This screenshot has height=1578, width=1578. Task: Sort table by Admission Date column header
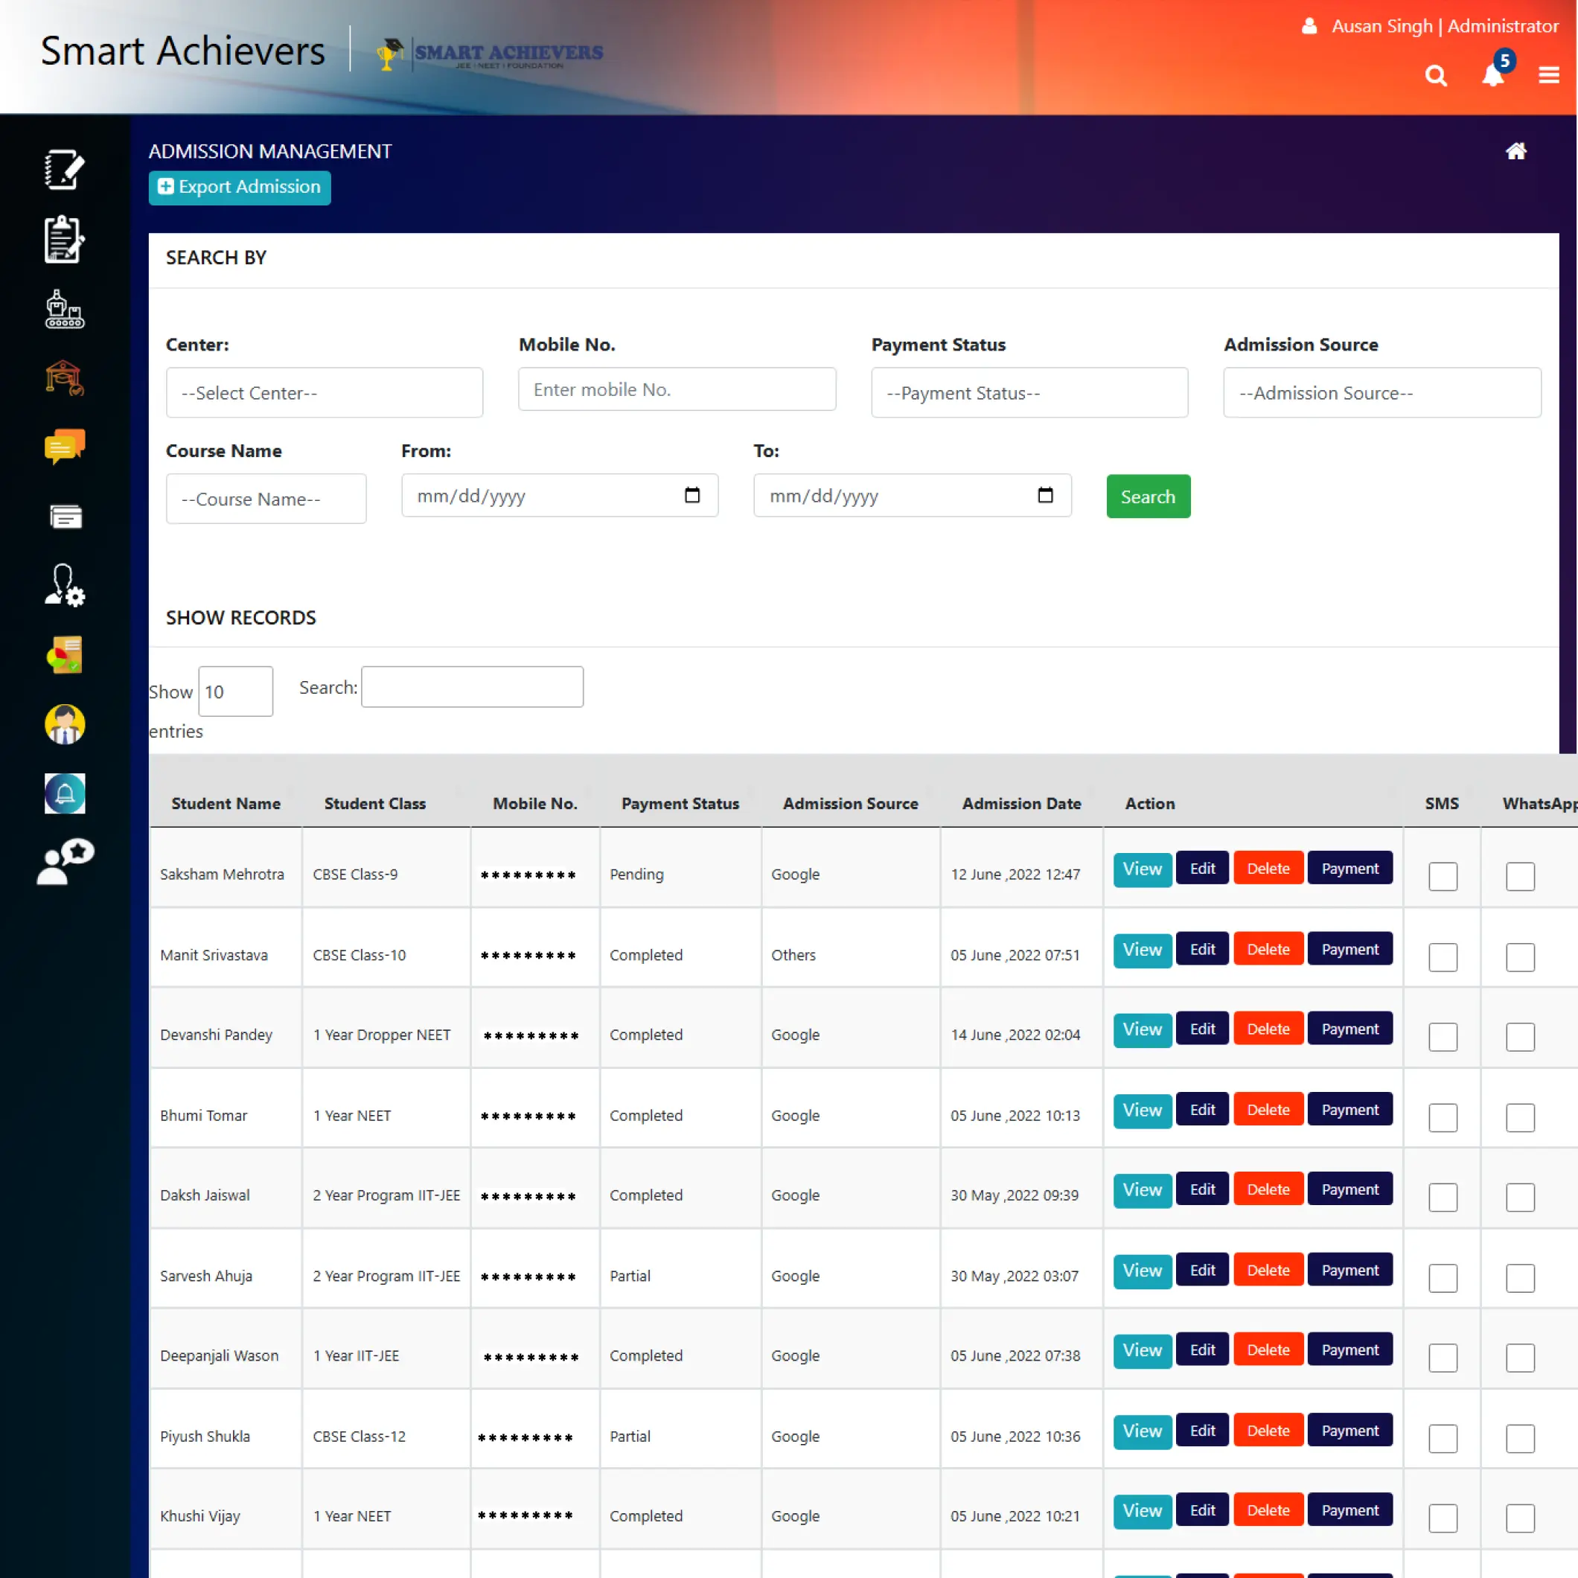tap(1021, 803)
